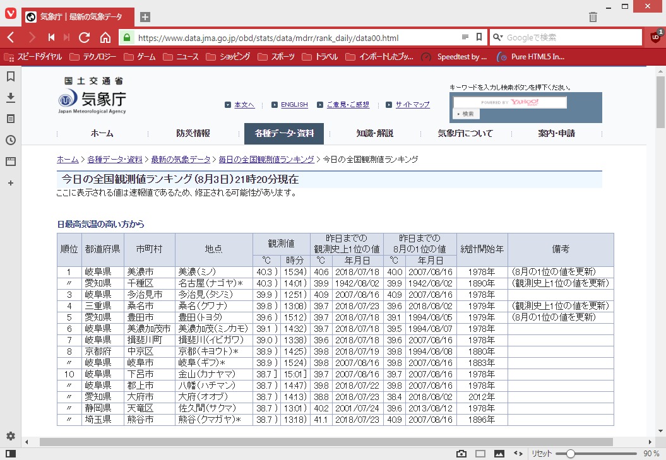666x460 pixels.
Task: Follow the 最新の気象データ breadcrumb link
Action: pos(181,159)
